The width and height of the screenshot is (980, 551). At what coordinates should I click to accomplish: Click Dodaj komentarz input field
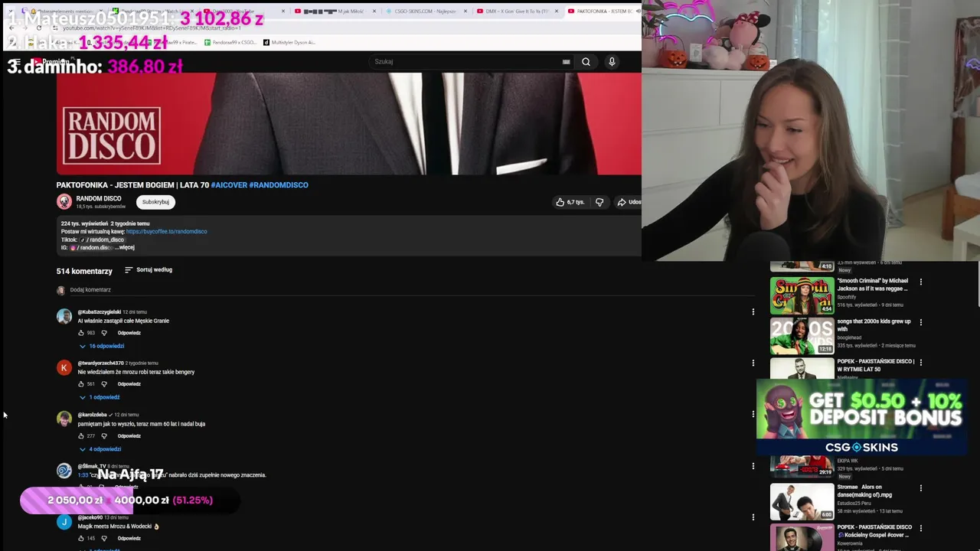coord(413,290)
